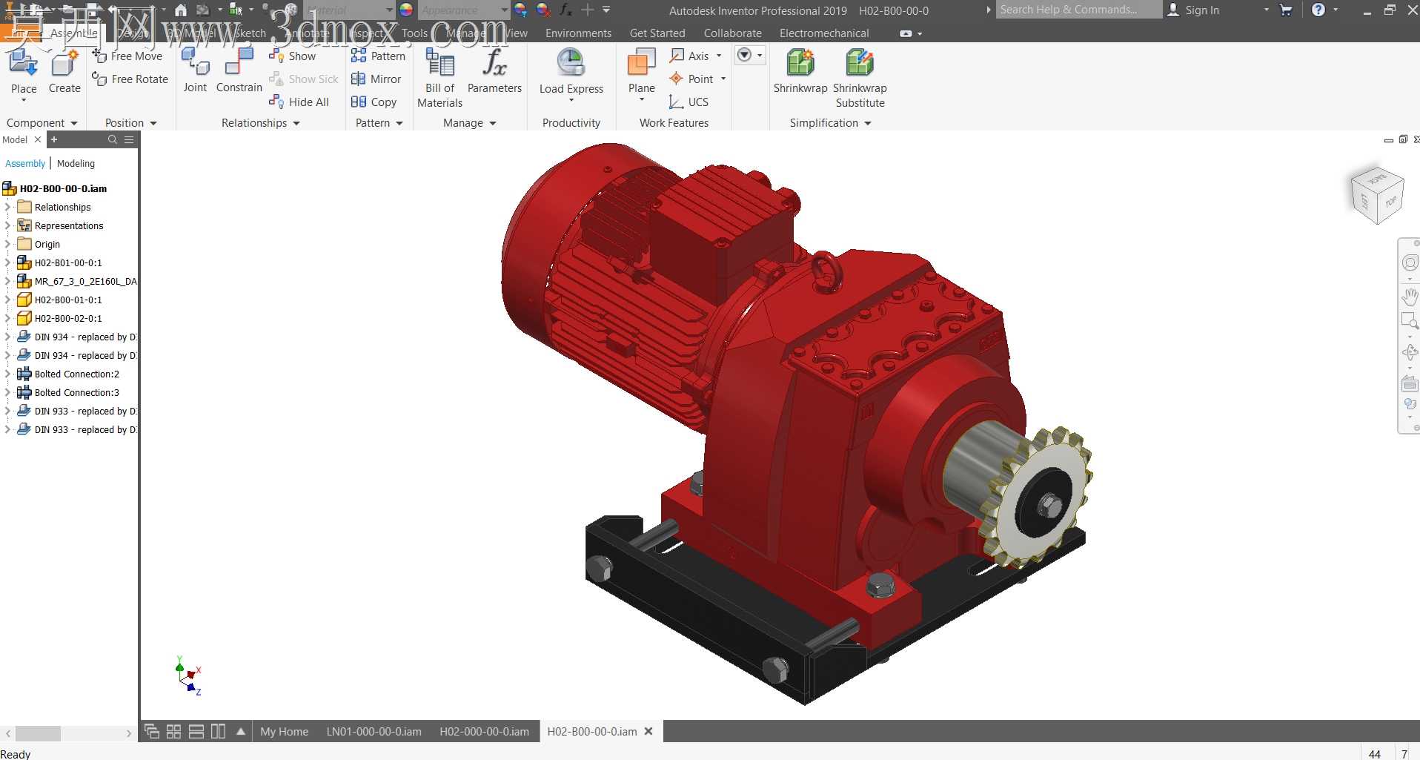Click the Copy component tool
Screen dimensions: 1420x760
(x=374, y=102)
